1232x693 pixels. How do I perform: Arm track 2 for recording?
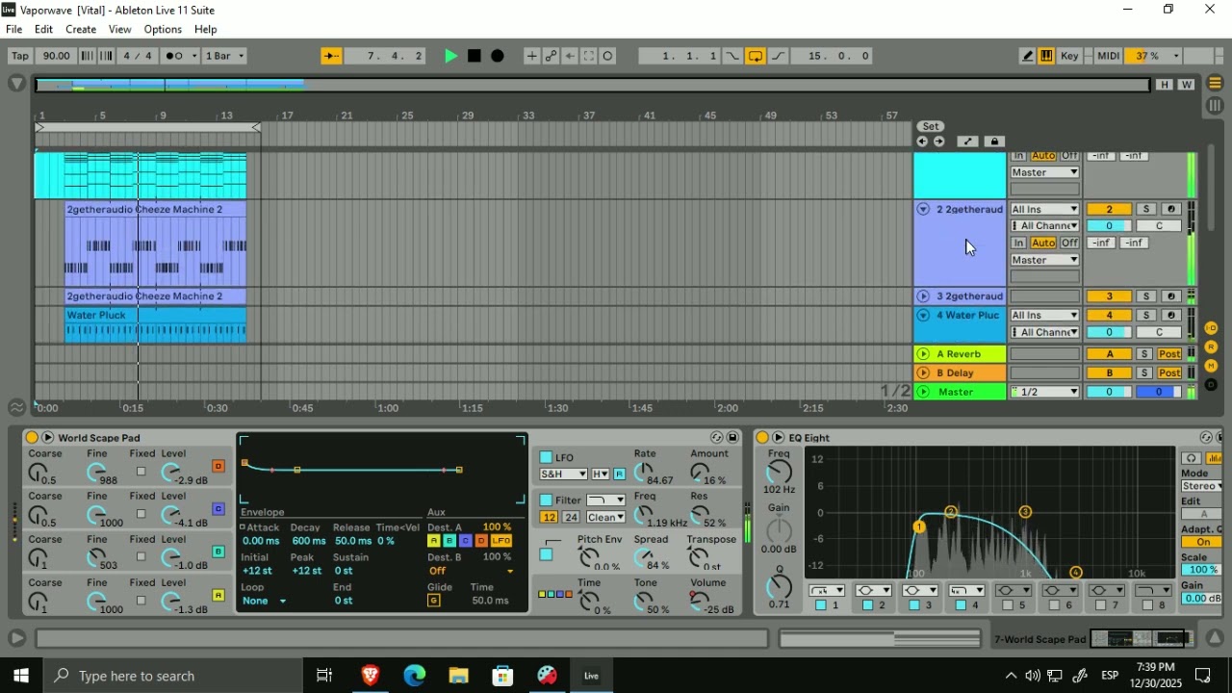(x=1170, y=209)
